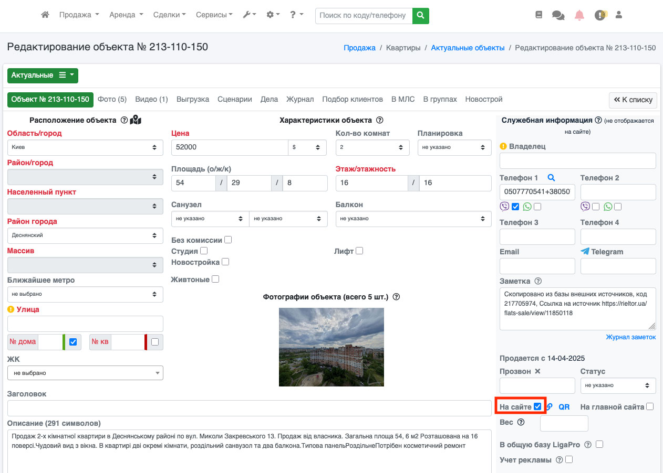Expand the Район города dropdown

85,235
